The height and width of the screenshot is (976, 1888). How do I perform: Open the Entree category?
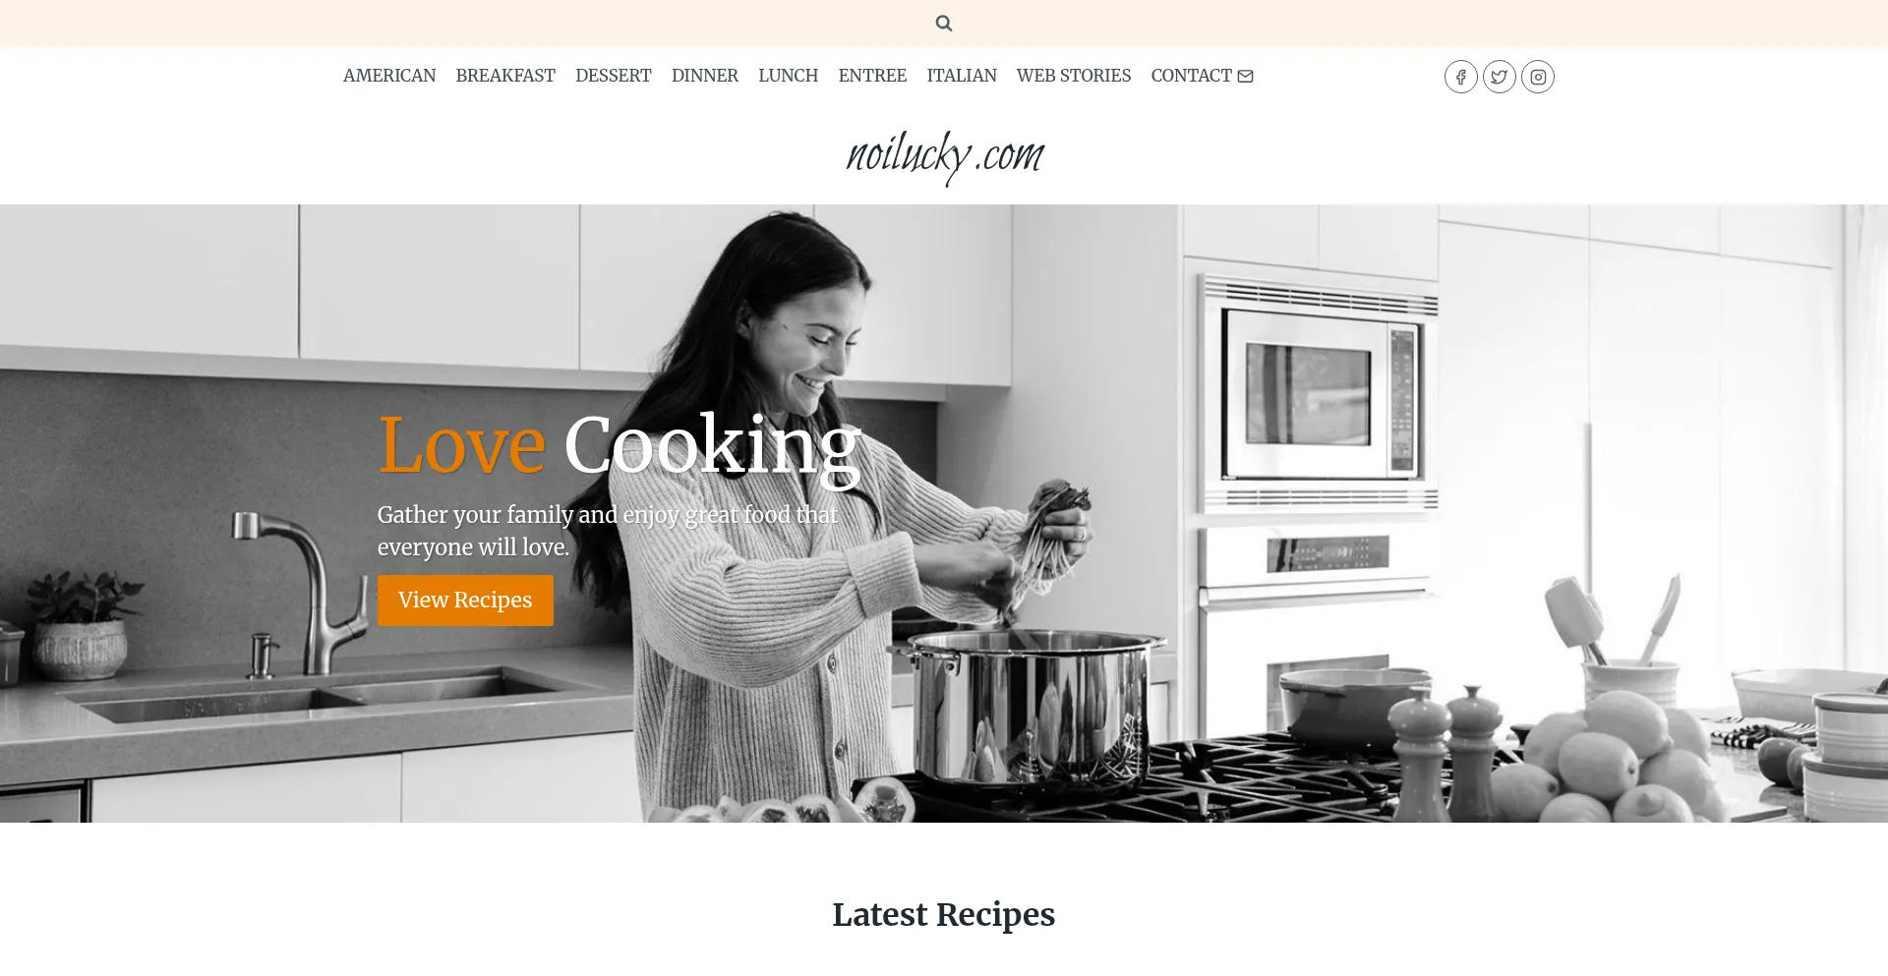872,76
